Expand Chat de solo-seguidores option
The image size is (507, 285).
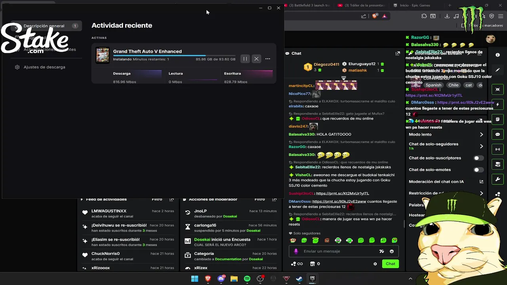pos(481,146)
